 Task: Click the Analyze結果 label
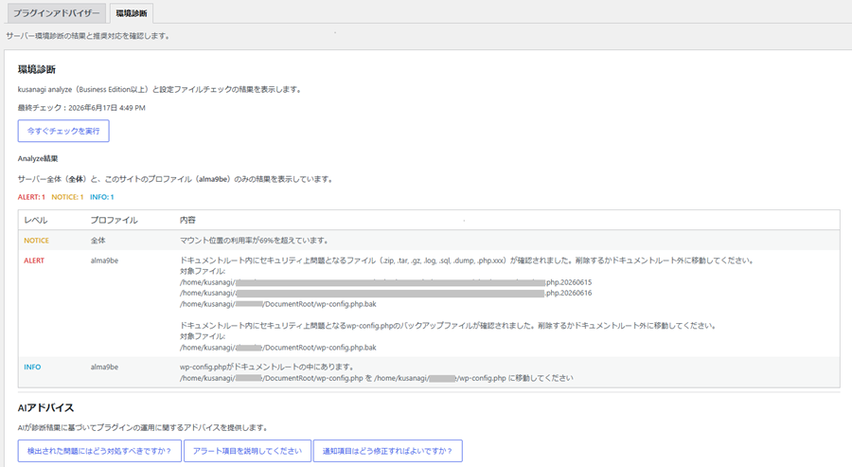pyautogui.click(x=38, y=159)
